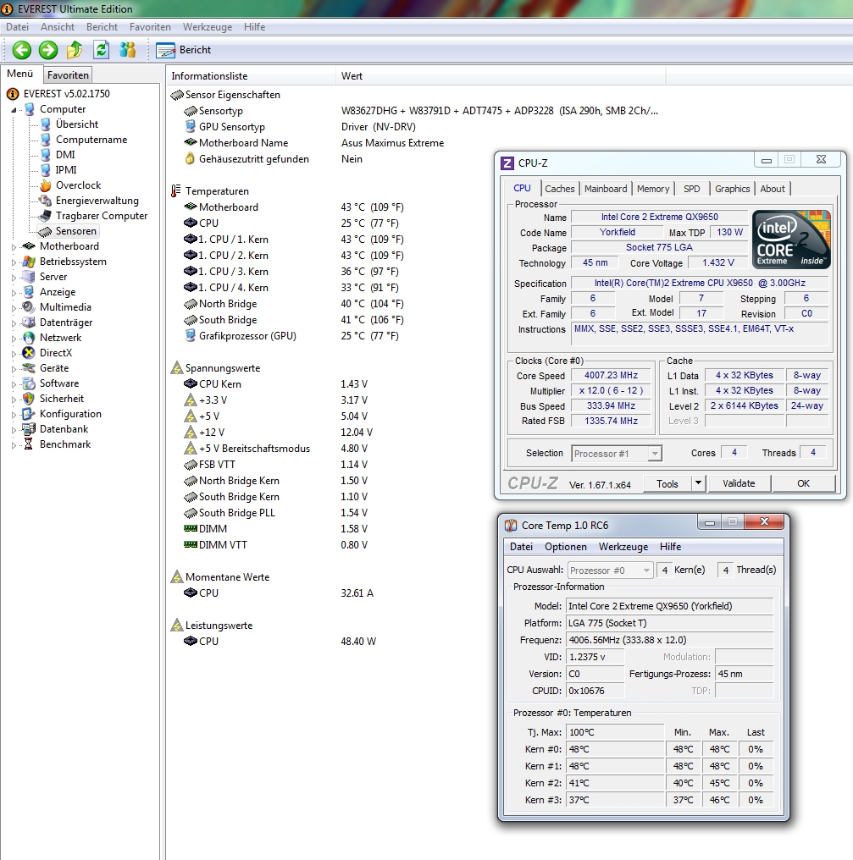Image resolution: width=853 pixels, height=860 pixels.
Task: Click the Temperaturen thermometer icon
Action: (x=175, y=190)
